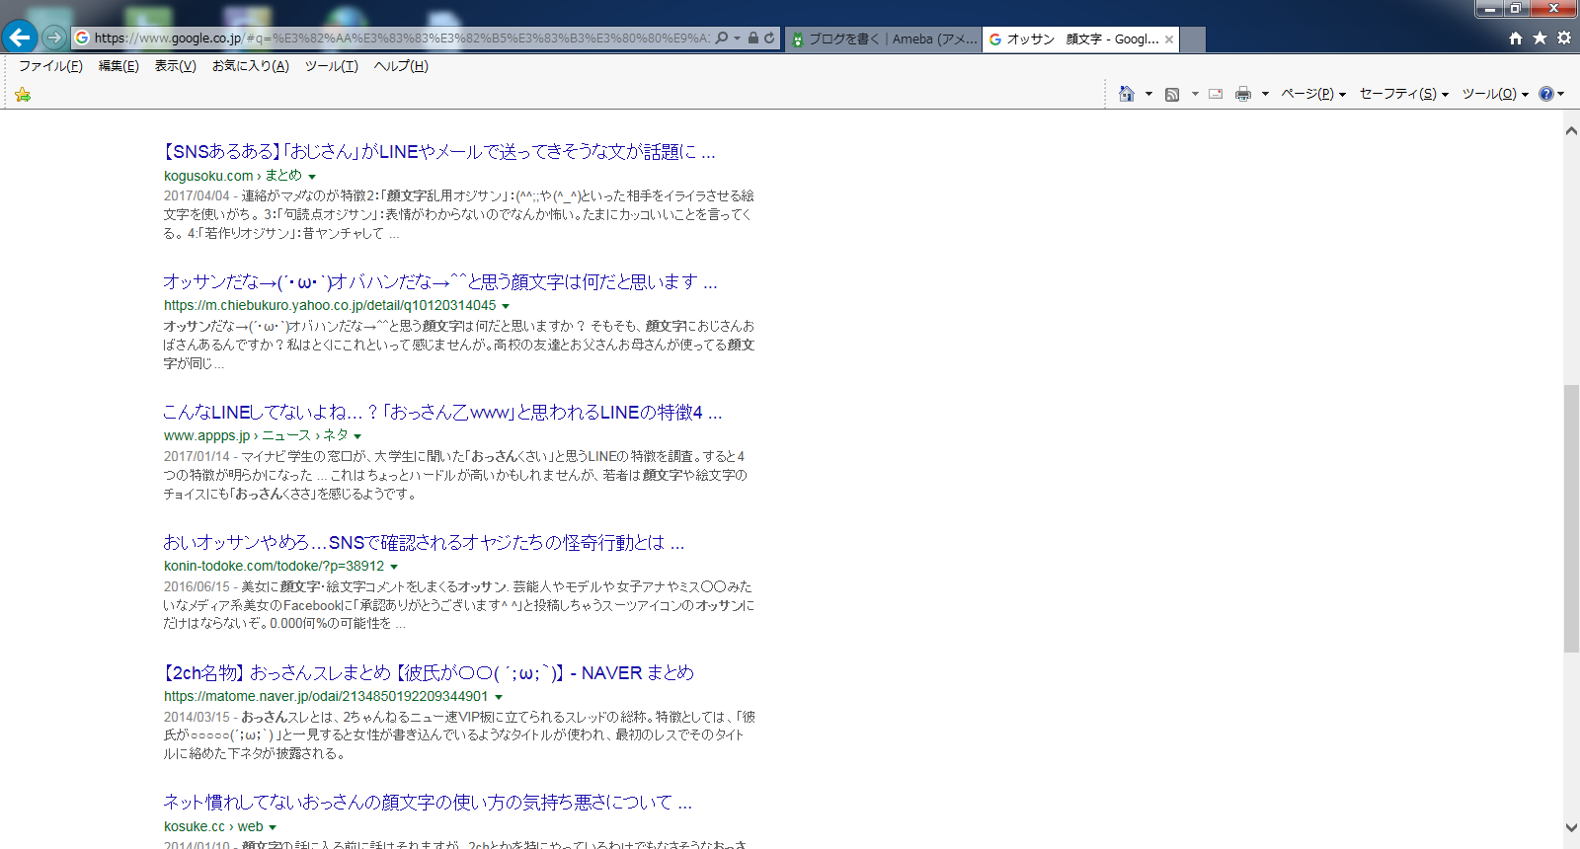Image resolution: width=1580 pixels, height=849 pixels.
Task: Click the vertical scrollbar thumb
Action: point(1571,518)
